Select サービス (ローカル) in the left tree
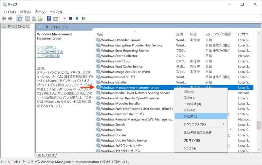The image size is (262, 165). (x=16, y=26)
